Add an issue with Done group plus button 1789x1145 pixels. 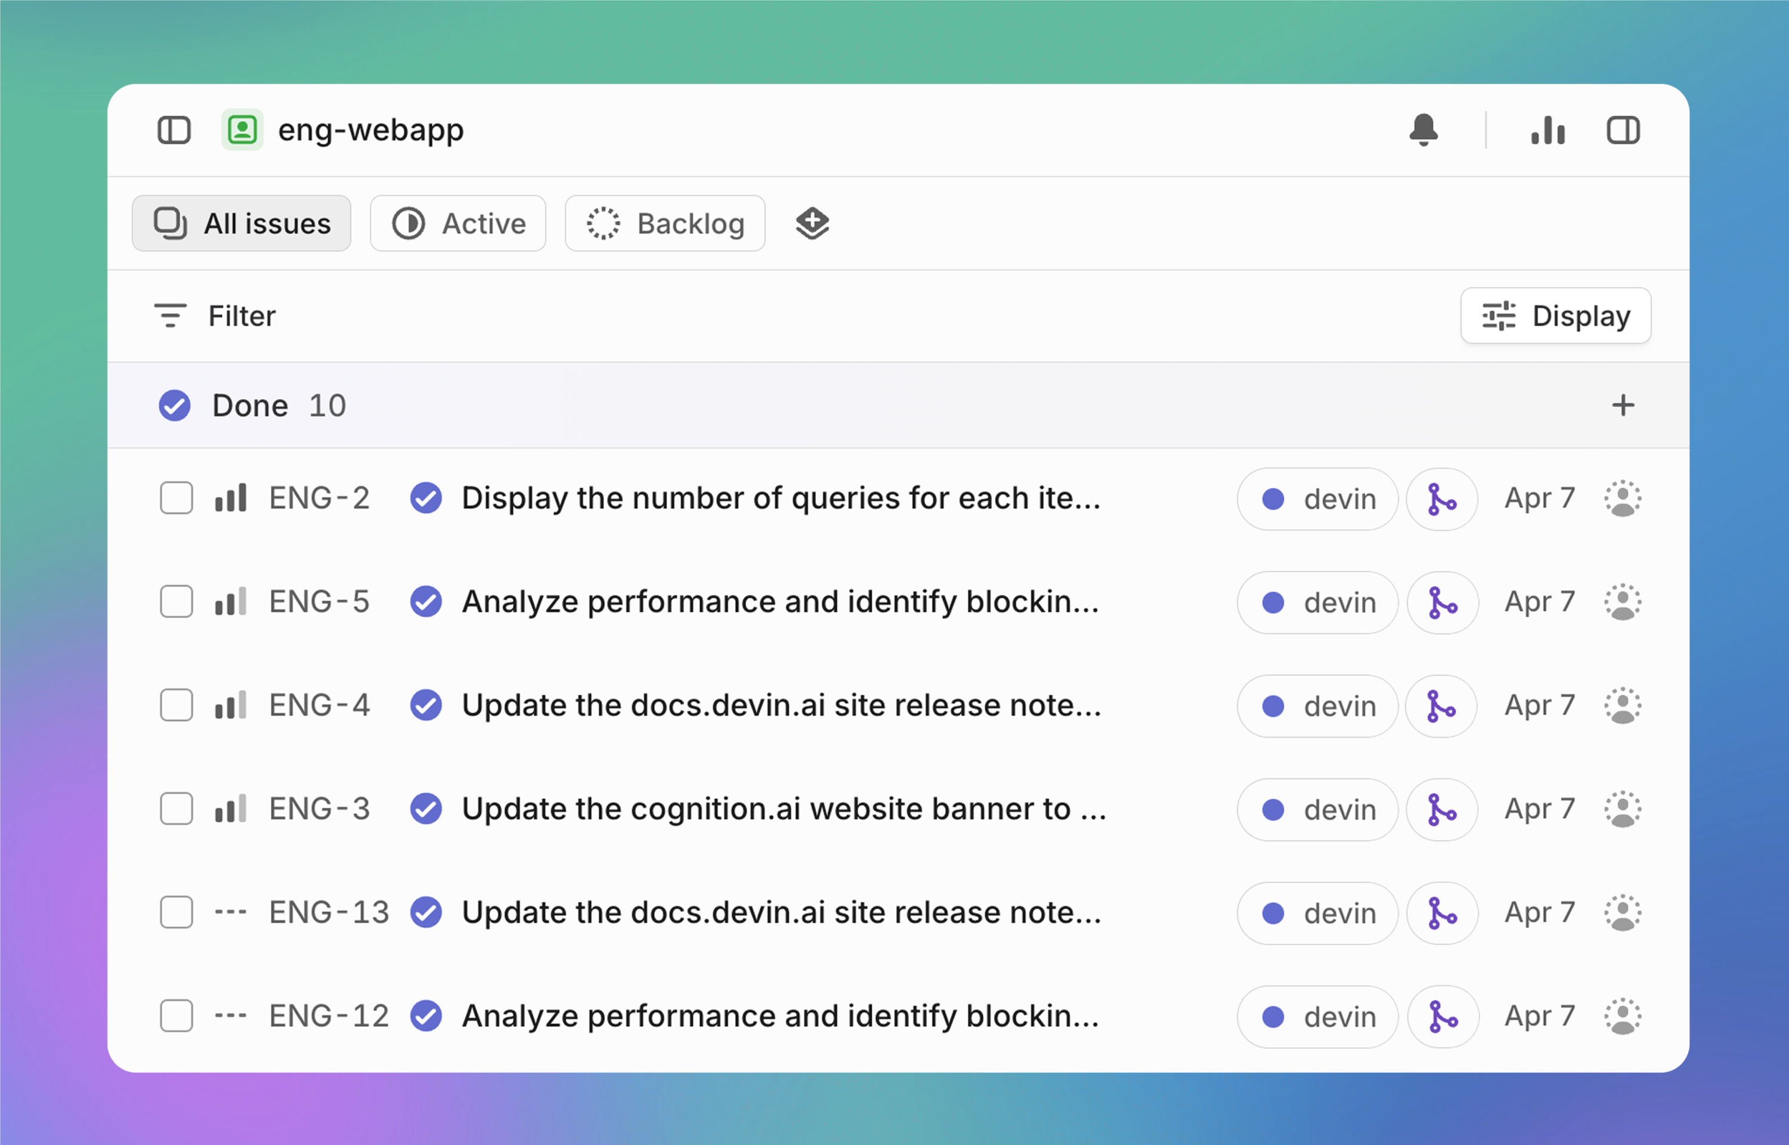pyautogui.click(x=1623, y=406)
